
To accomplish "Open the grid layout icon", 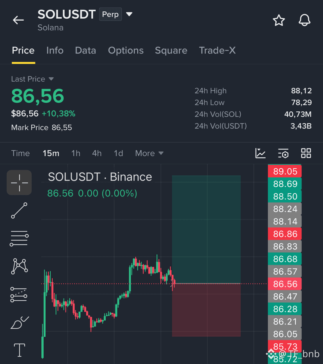I will tap(306, 153).
